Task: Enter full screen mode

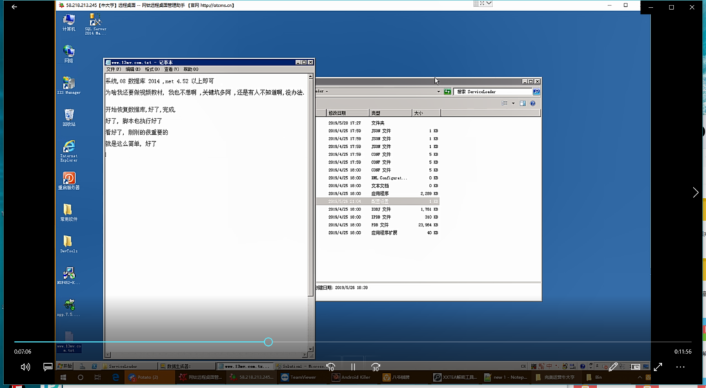Action: [x=658, y=367]
